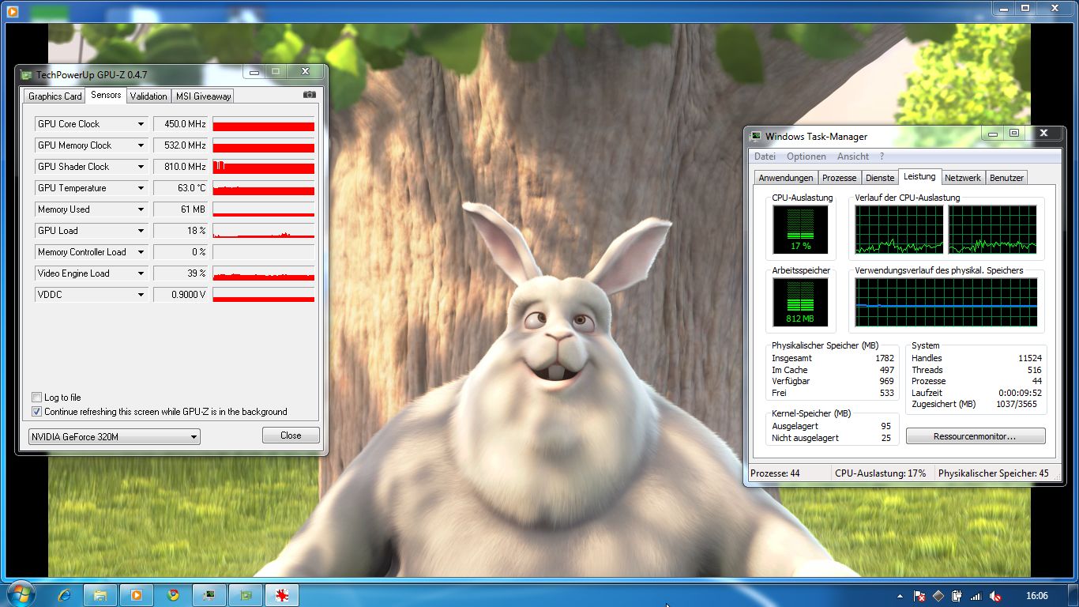Open the Benutzer tab
Screen dimensions: 1079x607
(1006, 178)
